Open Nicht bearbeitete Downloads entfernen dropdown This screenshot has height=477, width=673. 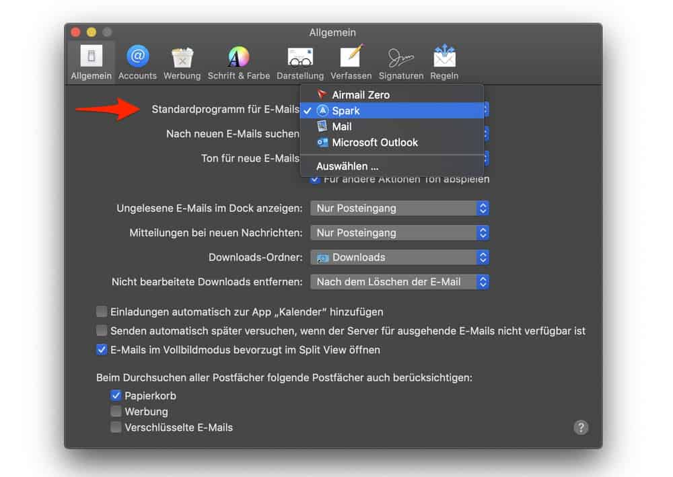pos(399,282)
